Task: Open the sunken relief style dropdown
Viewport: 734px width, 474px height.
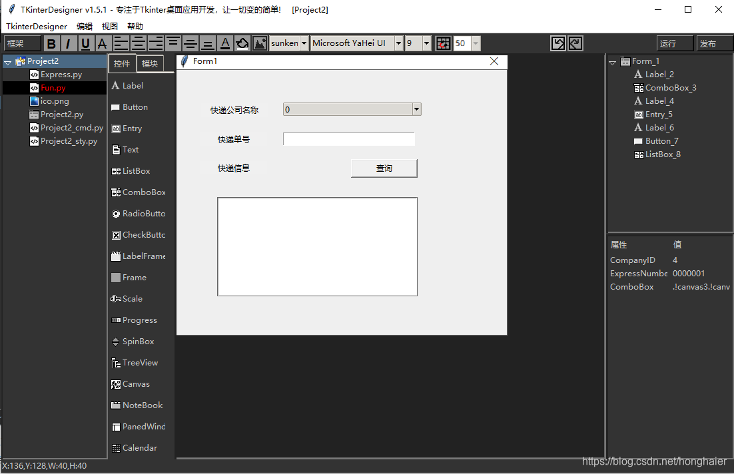Action: (304, 43)
